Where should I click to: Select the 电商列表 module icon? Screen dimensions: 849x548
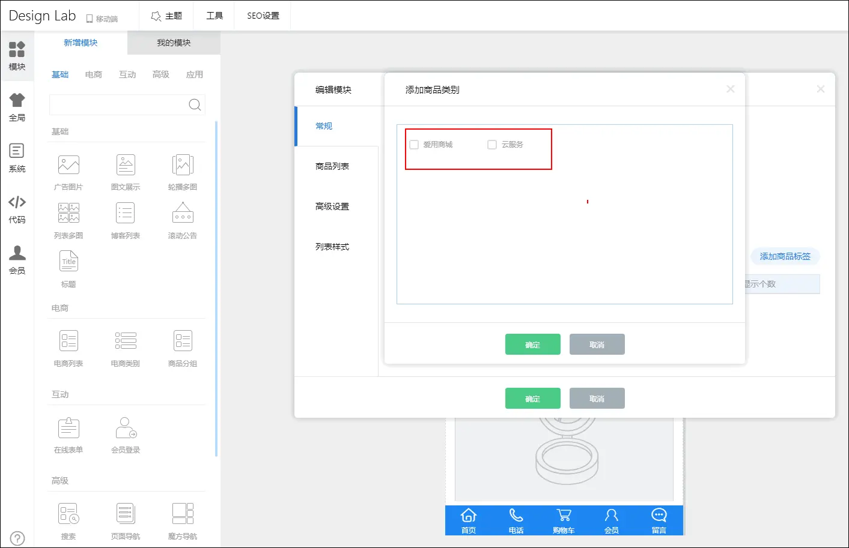[68, 341]
